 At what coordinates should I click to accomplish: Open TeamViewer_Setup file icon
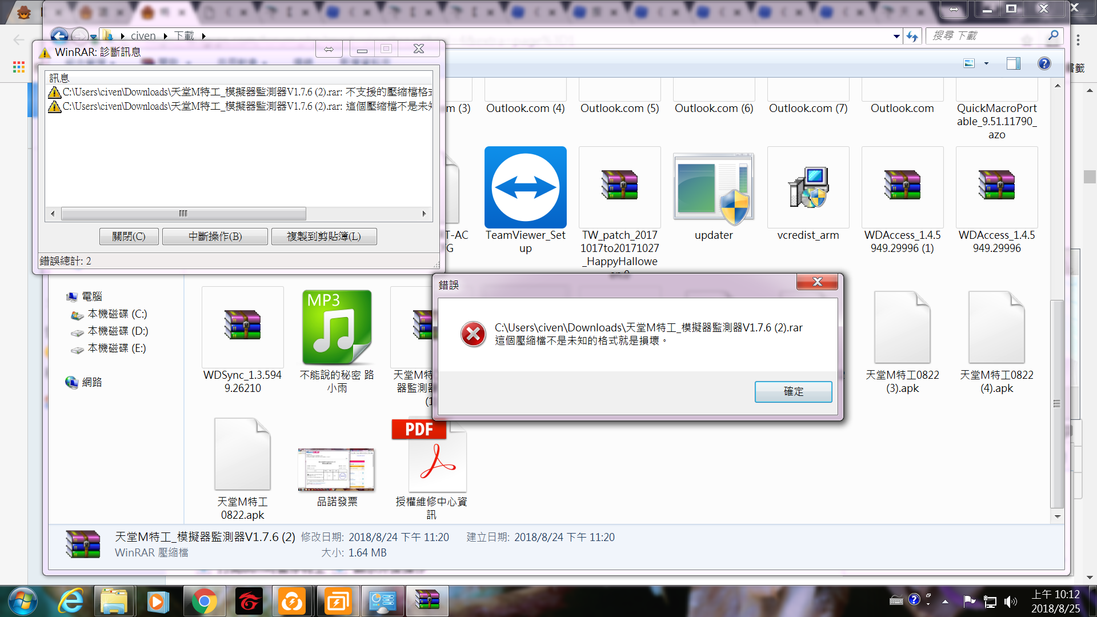(x=526, y=187)
